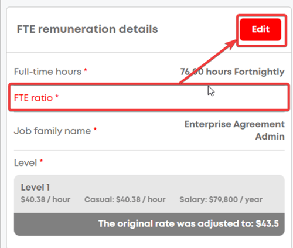Click the red Edit button

261,30
